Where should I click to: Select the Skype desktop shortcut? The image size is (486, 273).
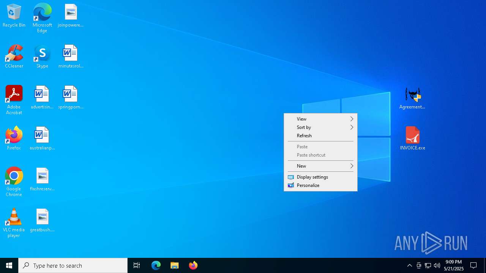(x=42, y=57)
